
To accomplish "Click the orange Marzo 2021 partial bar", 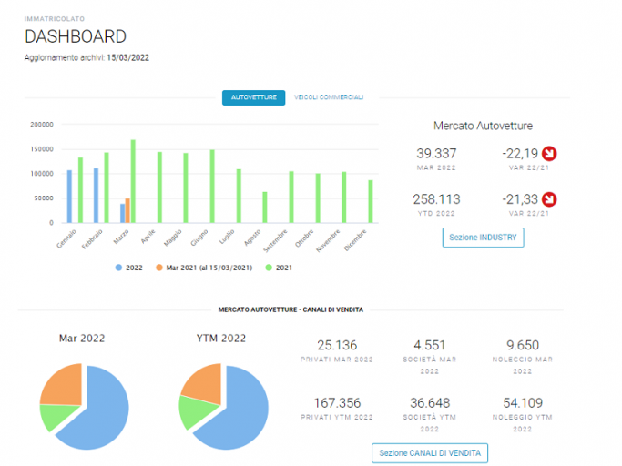I will coord(127,210).
